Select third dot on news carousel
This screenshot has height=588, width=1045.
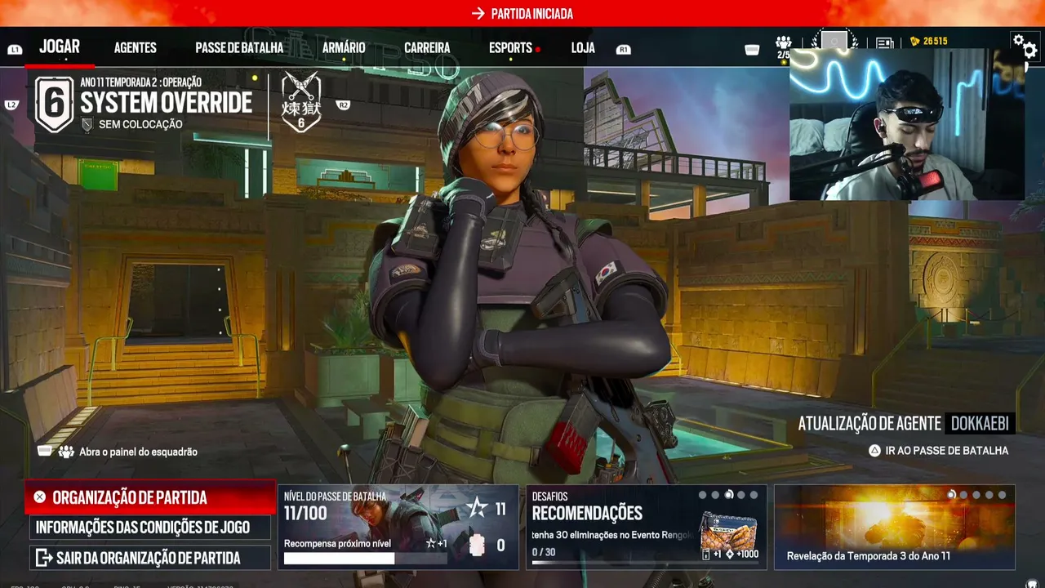pos(976,495)
